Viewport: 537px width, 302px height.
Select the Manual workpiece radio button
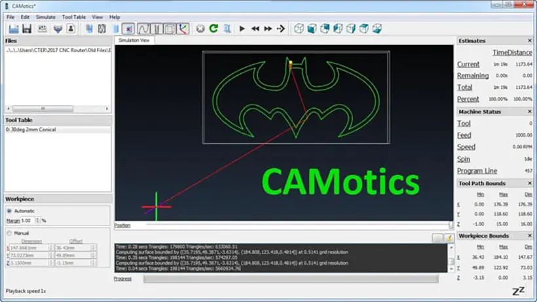click(x=9, y=233)
